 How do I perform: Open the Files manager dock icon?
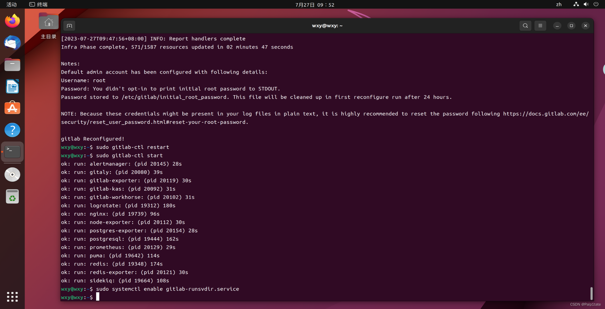point(12,64)
